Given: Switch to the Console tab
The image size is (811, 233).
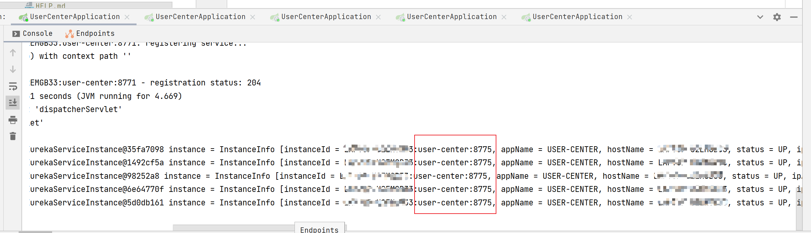Looking at the screenshot, I should coord(32,34).
